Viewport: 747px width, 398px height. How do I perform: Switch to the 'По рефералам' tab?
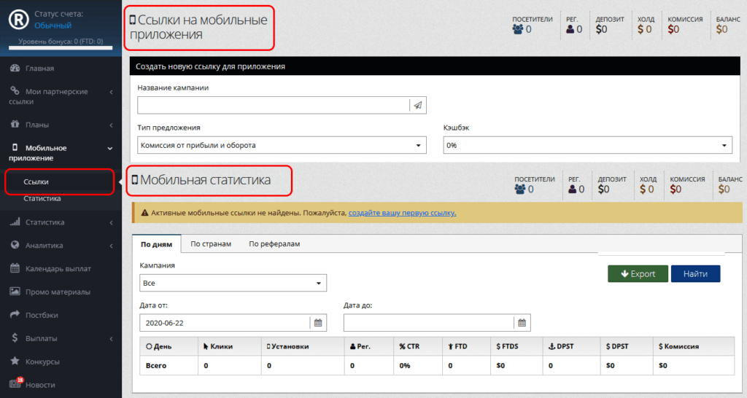pyautogui.click(x=274, y=244)
